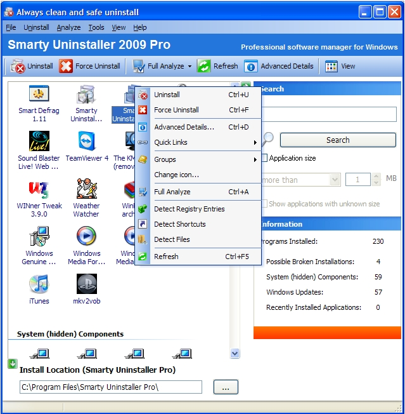405x414 pixels.
Task: Enable the Application size checkbox
Action: [264, 158]
